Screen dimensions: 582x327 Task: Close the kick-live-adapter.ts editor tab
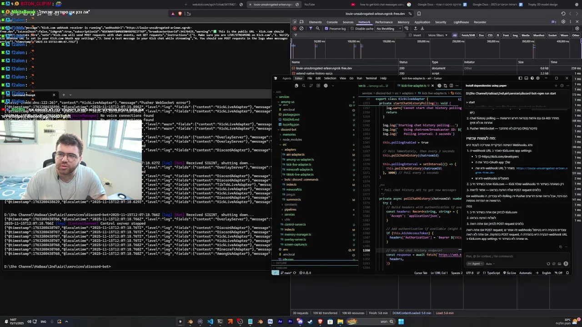432,85
